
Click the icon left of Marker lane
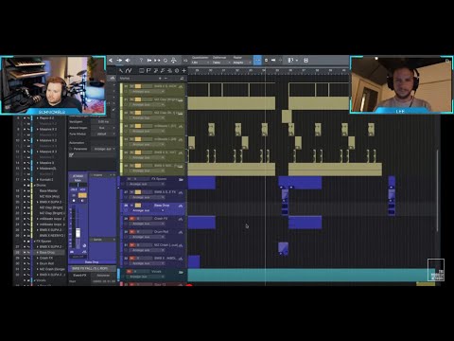113,78
